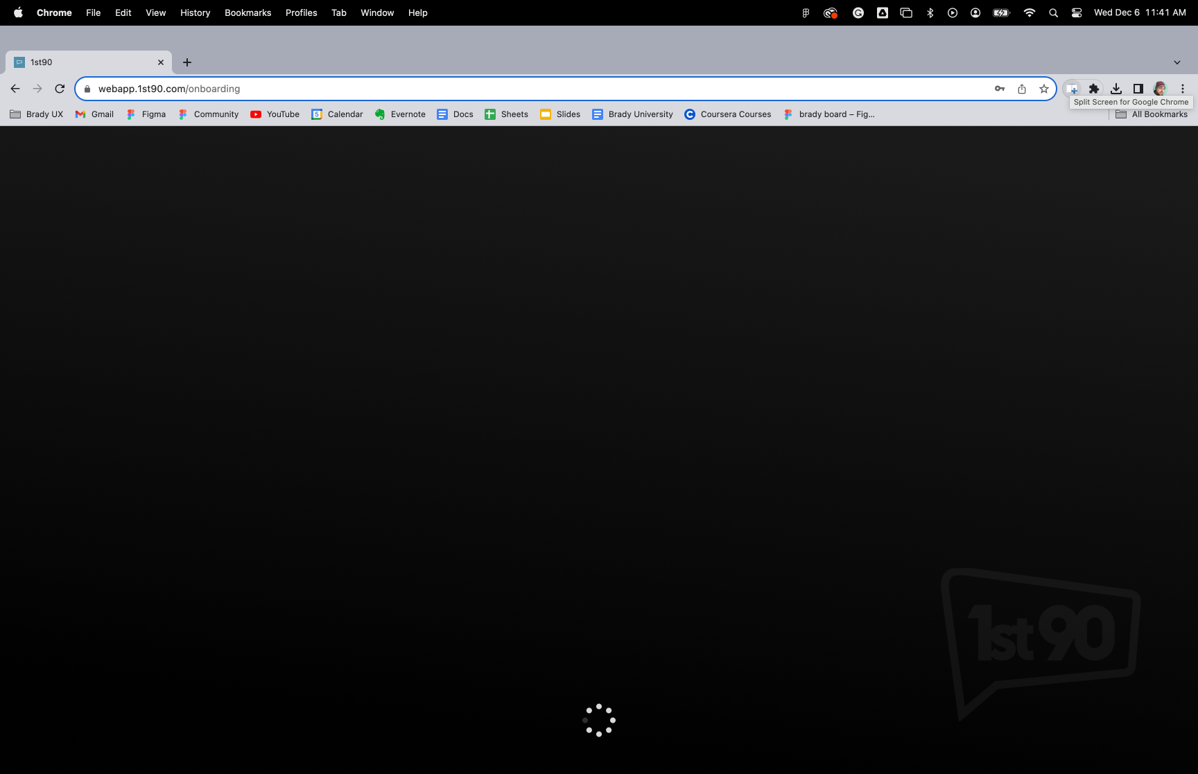The image size is (1198, 774).
Task: Open the History menu
Action: 195,12
